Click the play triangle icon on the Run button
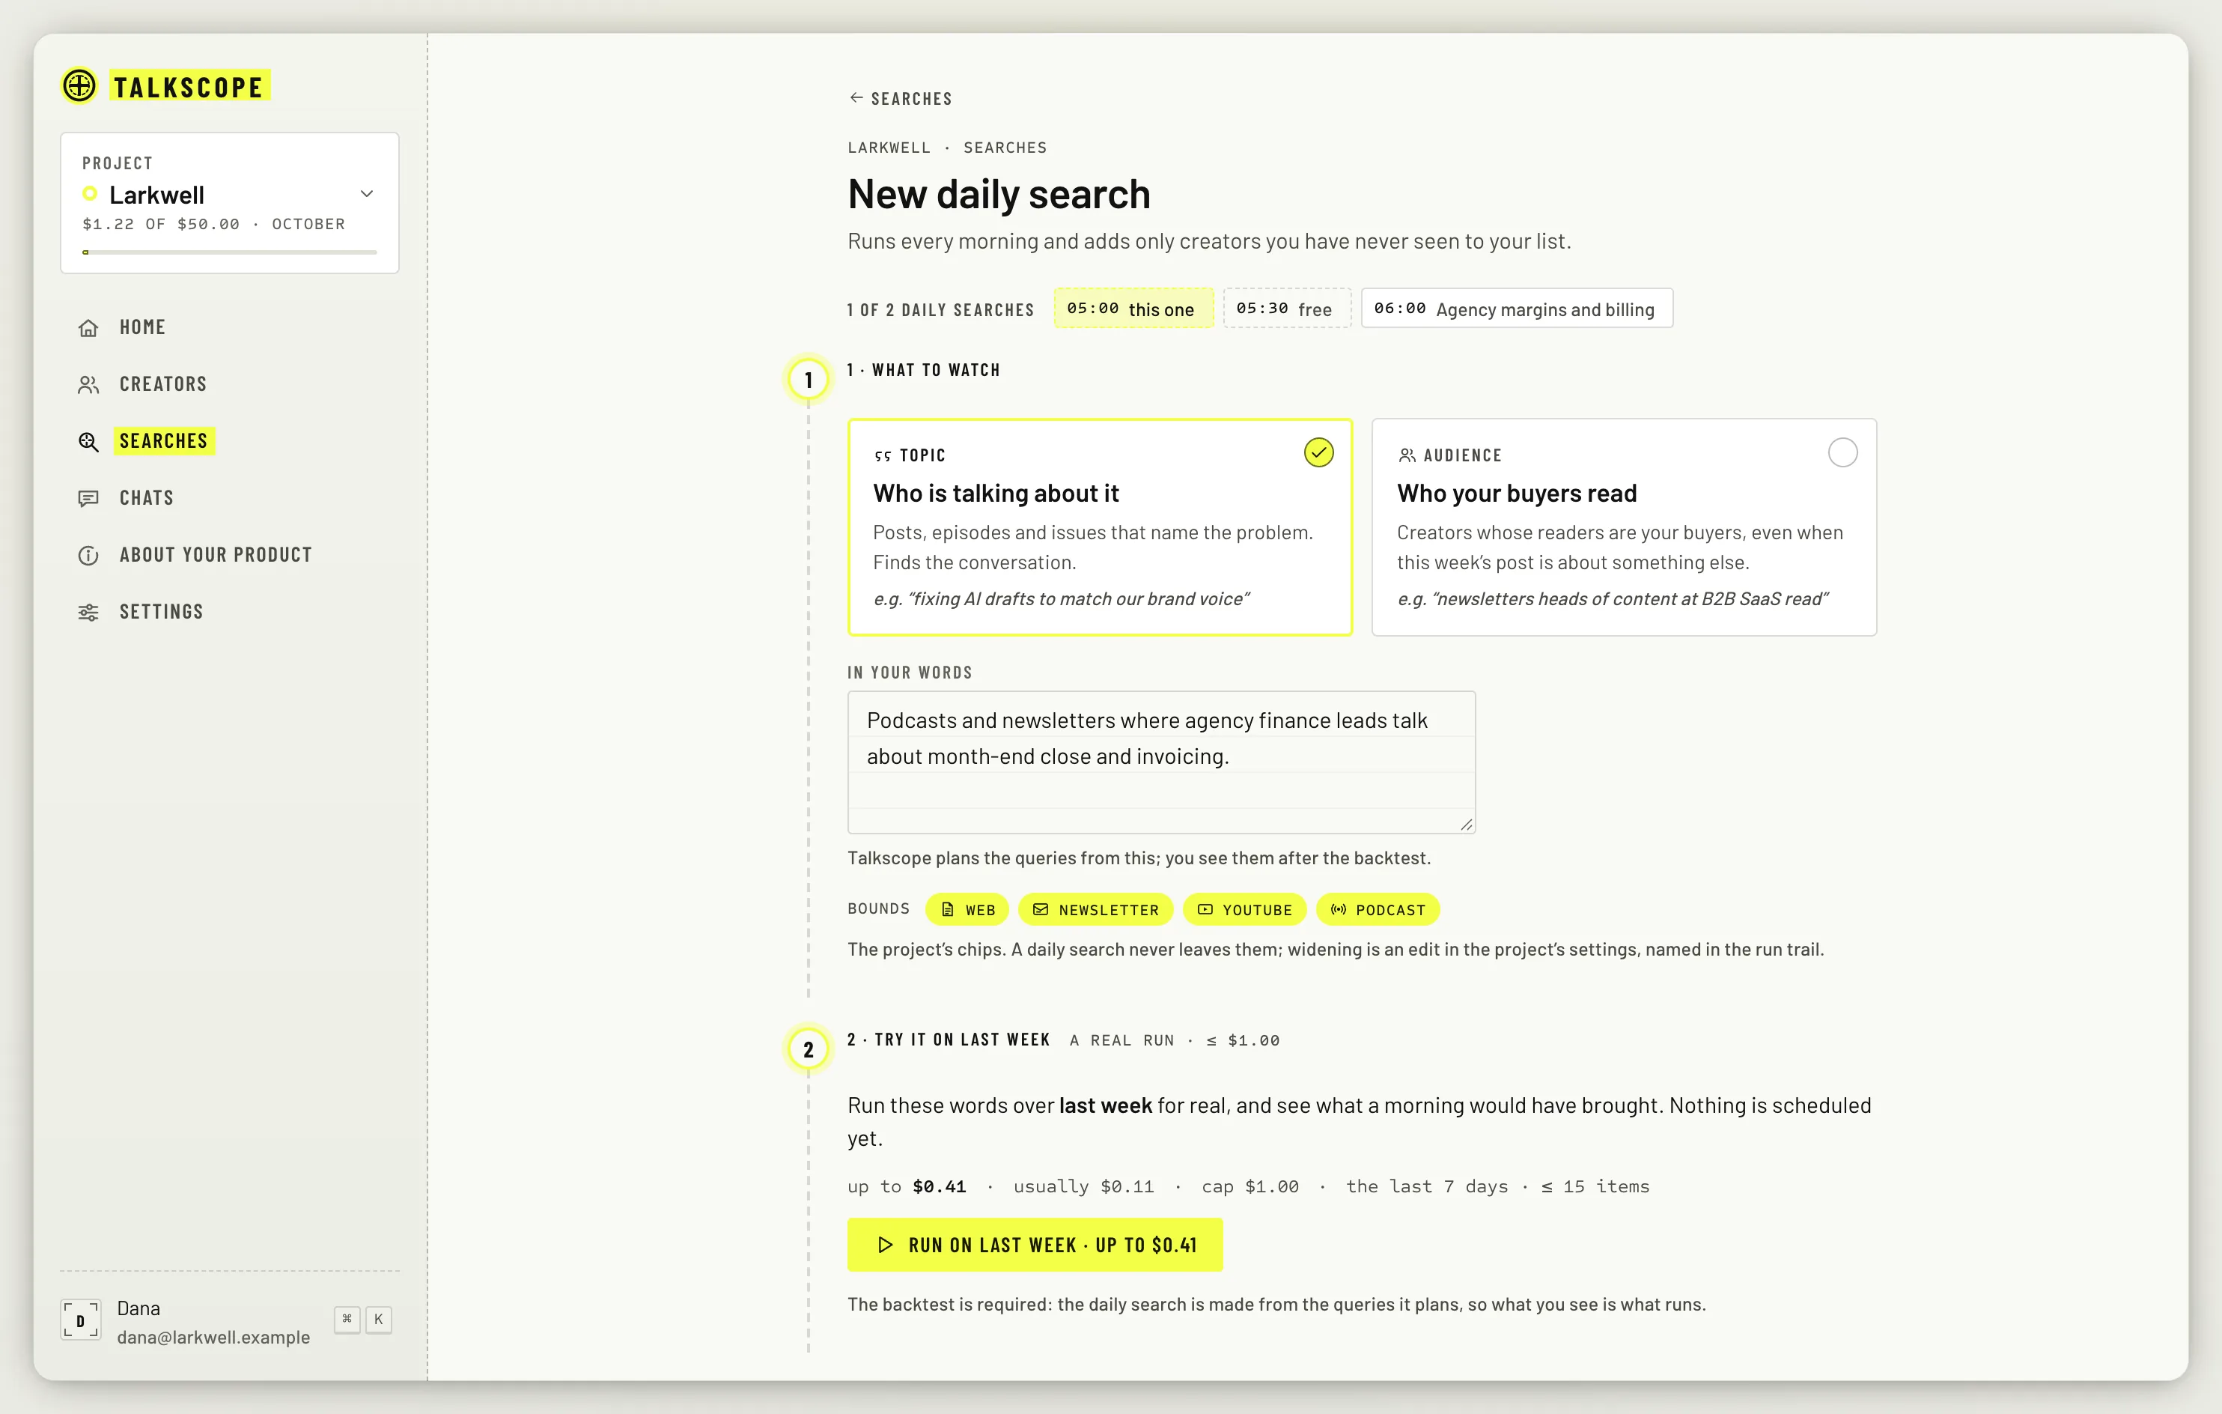 point(885,1245)
